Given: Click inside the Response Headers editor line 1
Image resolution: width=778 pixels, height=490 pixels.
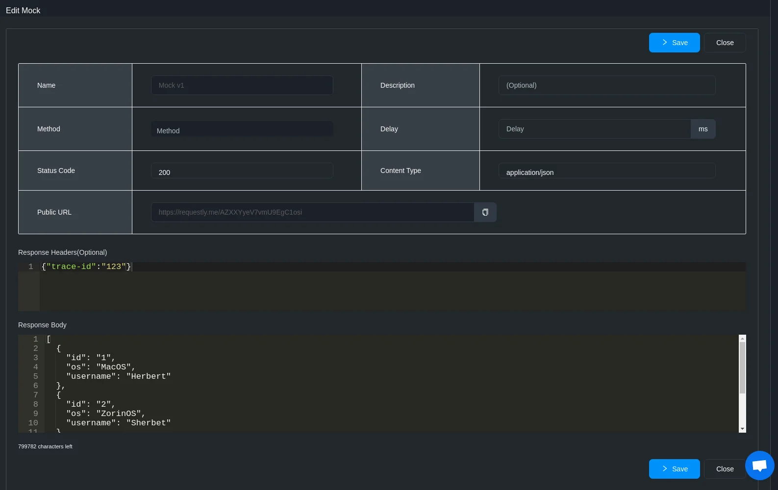Looking at the screenshot, I should [x=392, y=267].
